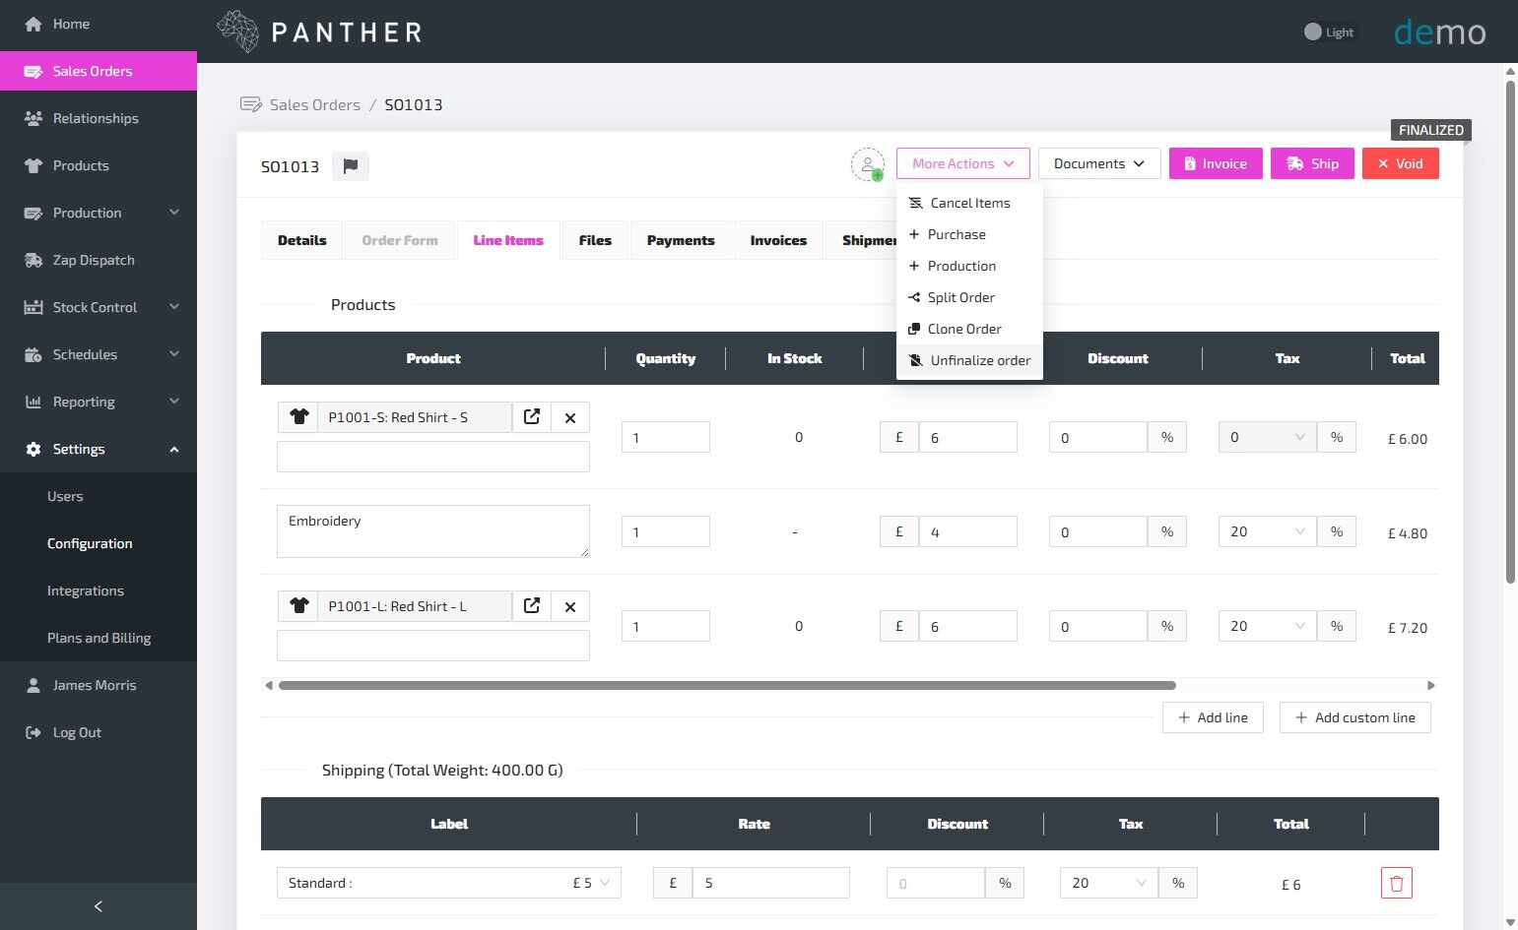The width and height of the screenshot is (1518, 930).
Task: Click the Panther logo in header
Action: pyautogui.click(x=320, y=31)
